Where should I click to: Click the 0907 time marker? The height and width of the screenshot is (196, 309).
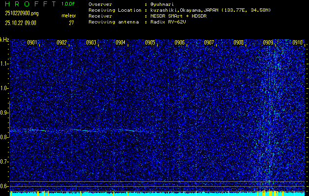pyautogui.click(x=209, y=43)
